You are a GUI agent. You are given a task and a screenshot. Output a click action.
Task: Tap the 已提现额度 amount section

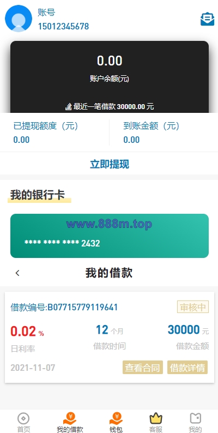55,133
